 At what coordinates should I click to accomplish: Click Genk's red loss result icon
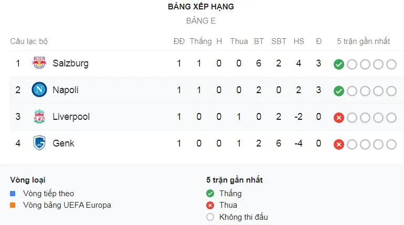point(339,144)
